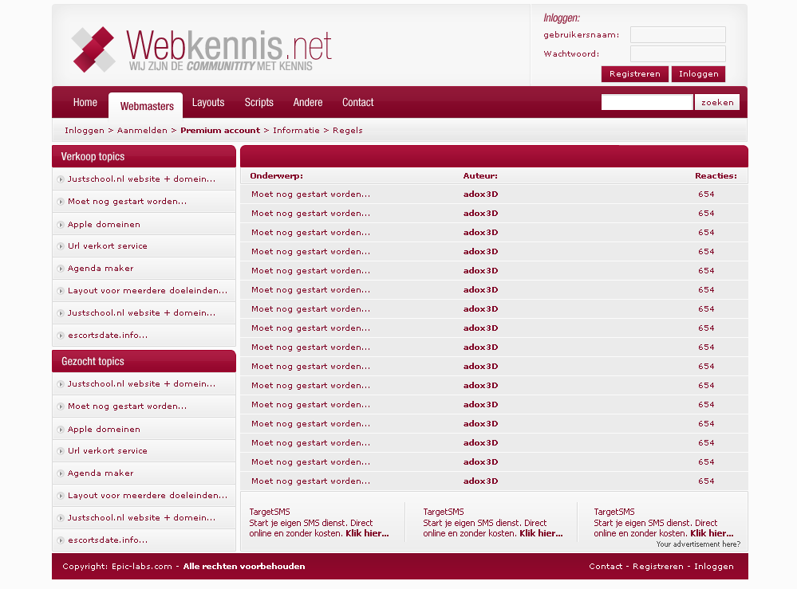Open Layout voor meerdere doeleinden in Verkoop topics
Screen dimensions: 797x589
pos(148,291)
